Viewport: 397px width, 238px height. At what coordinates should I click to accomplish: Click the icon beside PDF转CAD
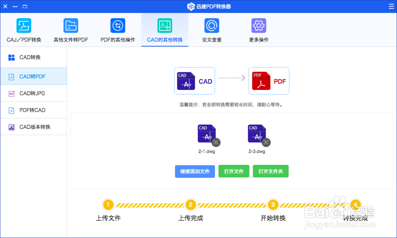click(12, 110)
